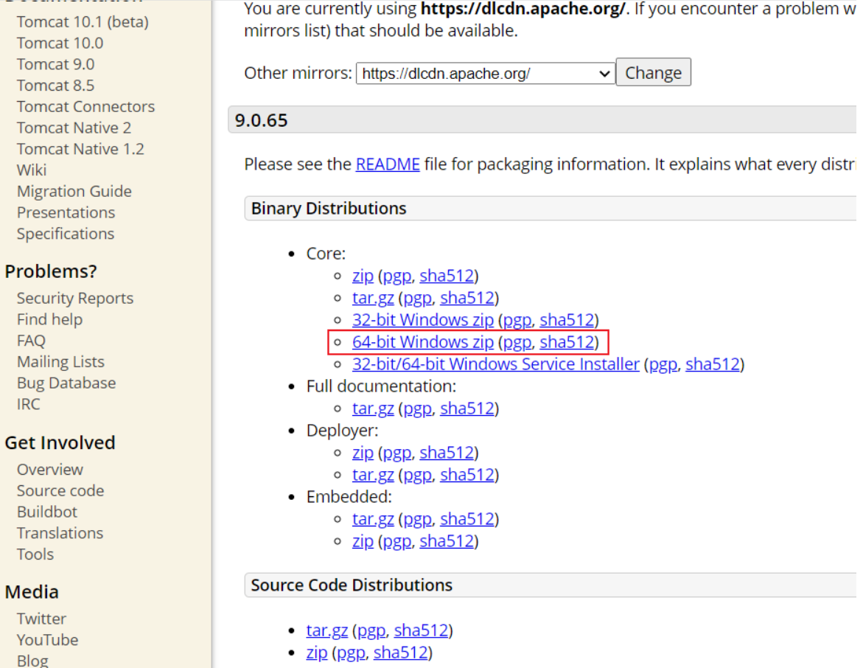The width and height of the screenshot is (863, 668).
Task: Open Tomcat 9.0 documentation link
Action: click(55, 64)
